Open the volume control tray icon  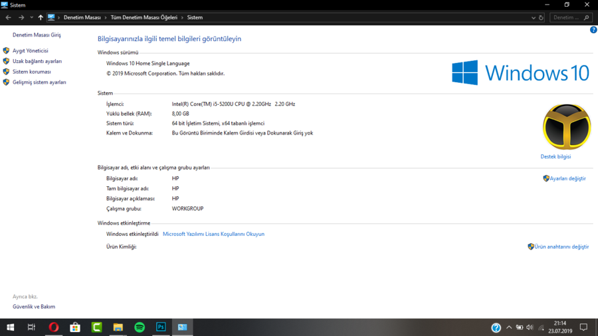pos(530,327)
